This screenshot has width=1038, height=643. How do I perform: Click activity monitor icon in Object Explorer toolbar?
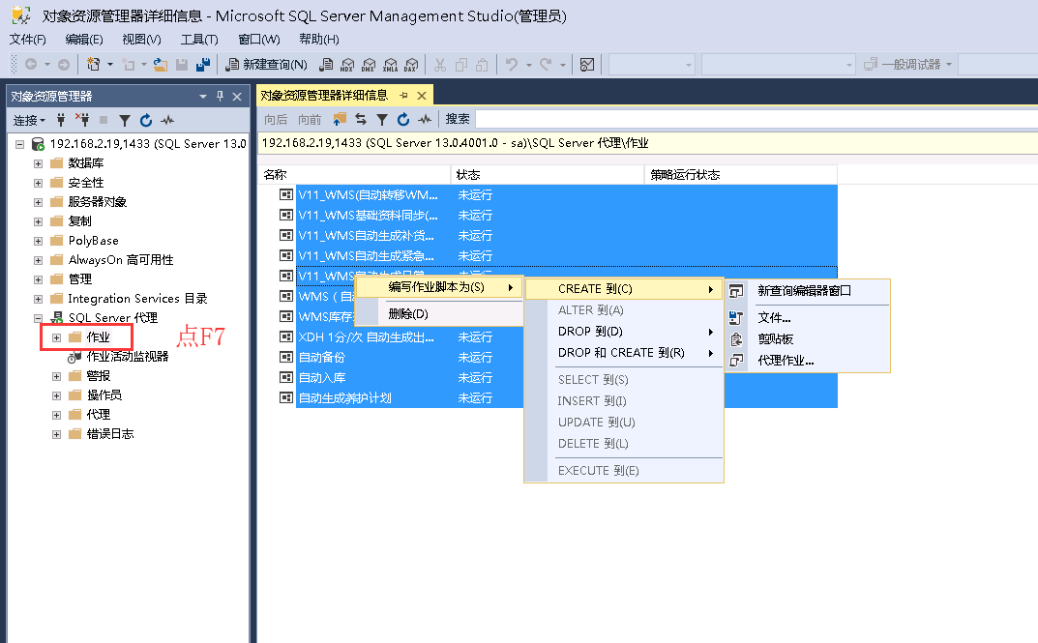click(x=167, y=120)
